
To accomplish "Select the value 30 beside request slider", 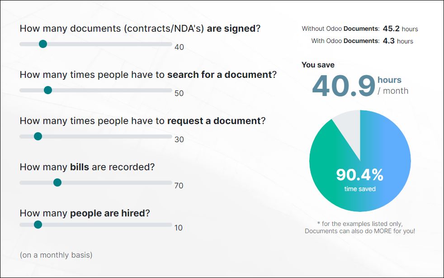I will click(179, 139).
